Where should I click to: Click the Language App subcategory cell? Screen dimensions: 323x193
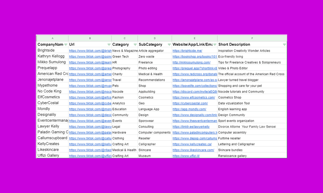155,109
